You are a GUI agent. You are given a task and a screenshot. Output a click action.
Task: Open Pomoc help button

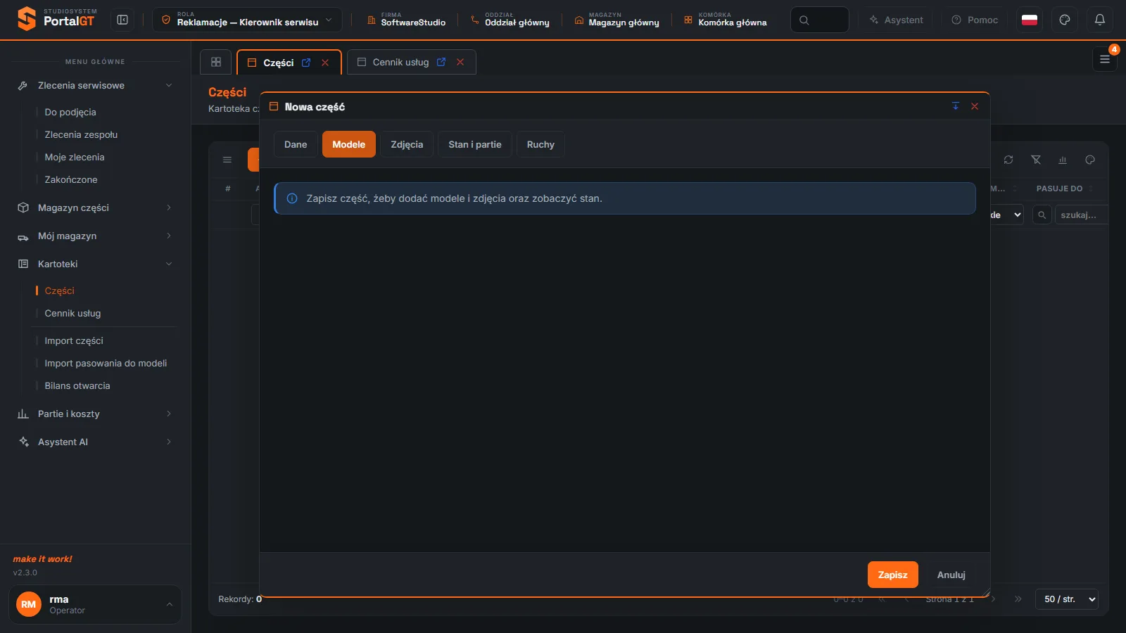point(975,20)
